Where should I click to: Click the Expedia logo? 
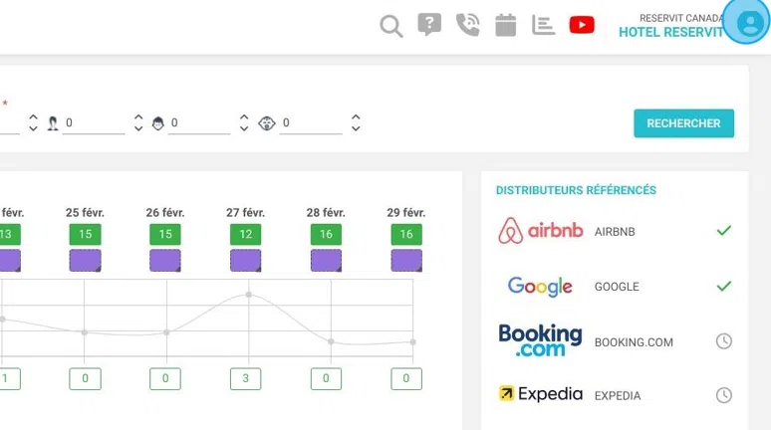coord(540,394)
